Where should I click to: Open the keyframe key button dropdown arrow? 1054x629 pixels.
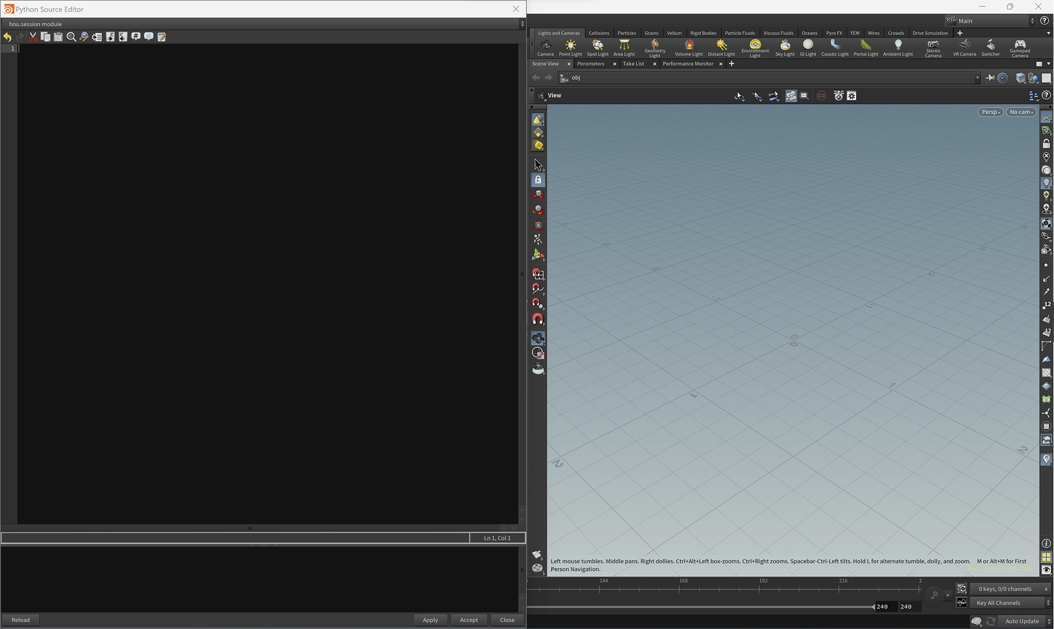pos(948,595)
